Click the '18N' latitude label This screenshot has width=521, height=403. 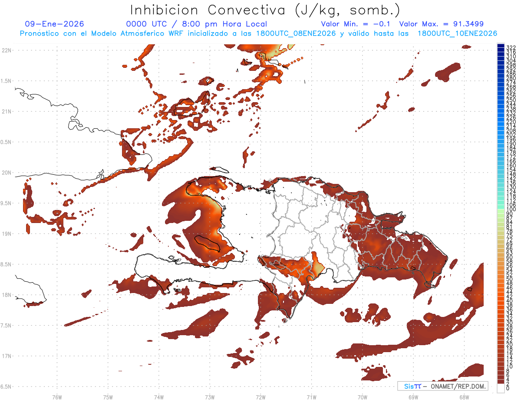point(7,295)
